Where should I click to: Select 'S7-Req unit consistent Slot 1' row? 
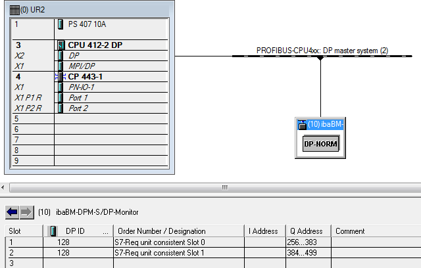[213, 253]
